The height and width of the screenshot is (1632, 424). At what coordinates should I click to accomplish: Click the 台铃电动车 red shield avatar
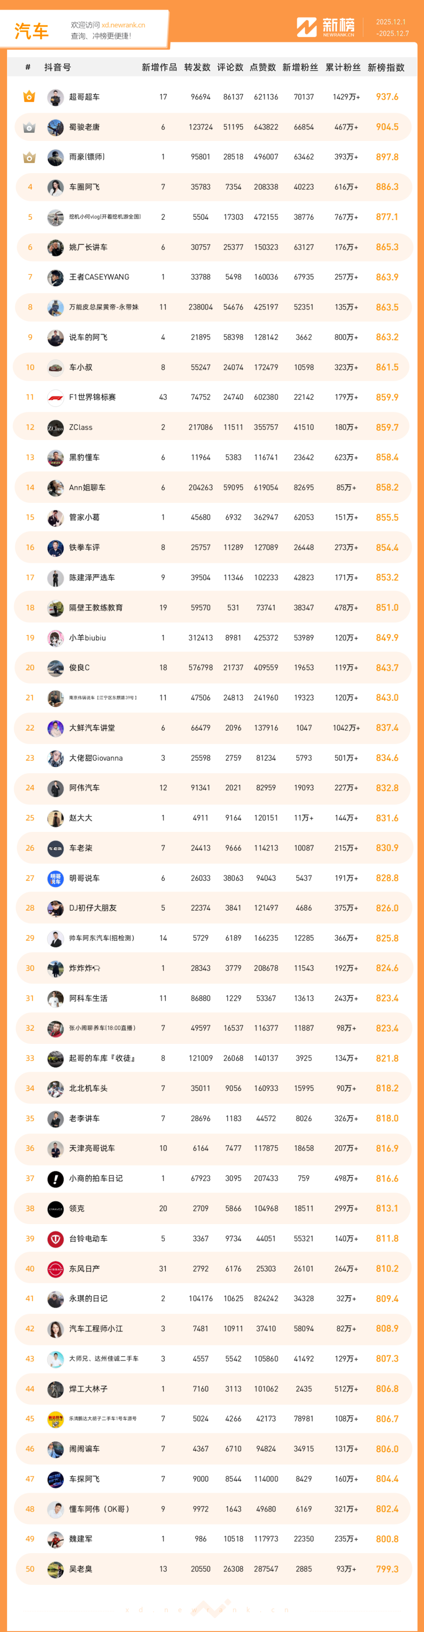click(55, 1239)
